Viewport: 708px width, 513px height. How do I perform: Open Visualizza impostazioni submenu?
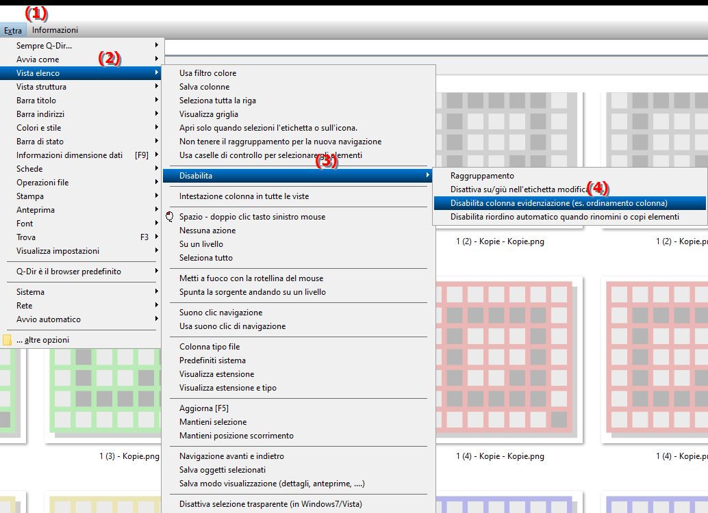(x=81, y=251)
